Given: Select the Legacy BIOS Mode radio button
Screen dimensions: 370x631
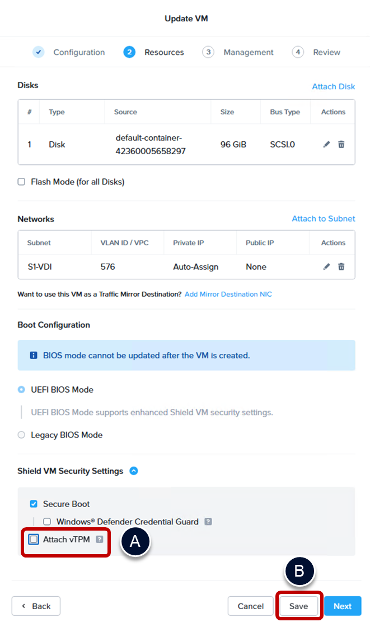Looking at the screenshot, I should [x=22, y=435].
